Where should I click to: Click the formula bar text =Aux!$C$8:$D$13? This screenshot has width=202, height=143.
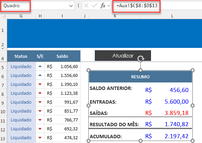[x=137, y=6]
